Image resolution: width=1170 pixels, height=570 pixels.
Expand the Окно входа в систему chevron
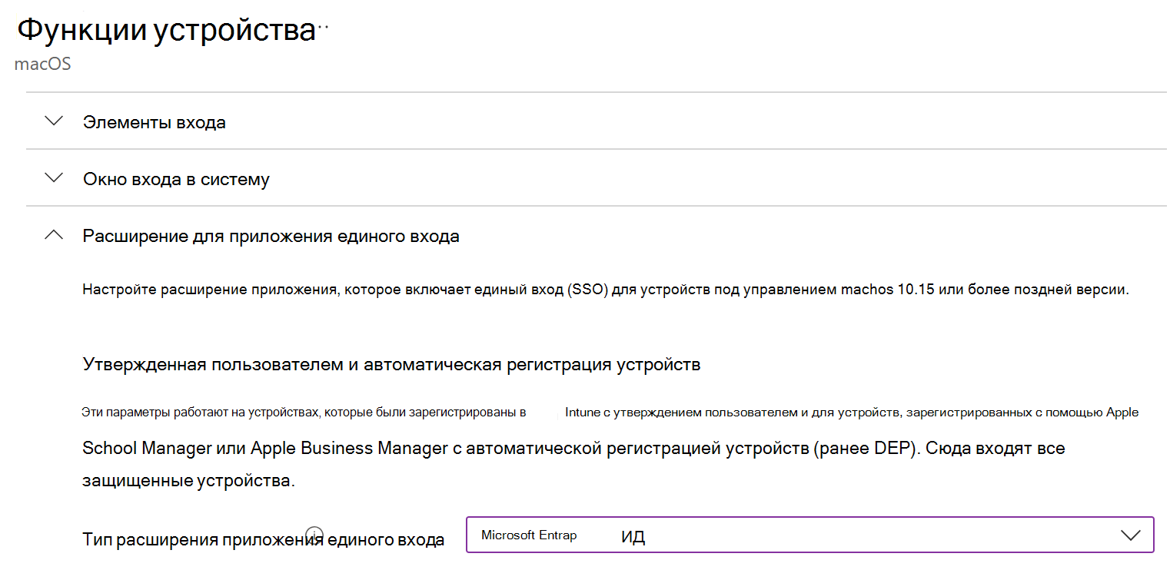coord(54,178)
